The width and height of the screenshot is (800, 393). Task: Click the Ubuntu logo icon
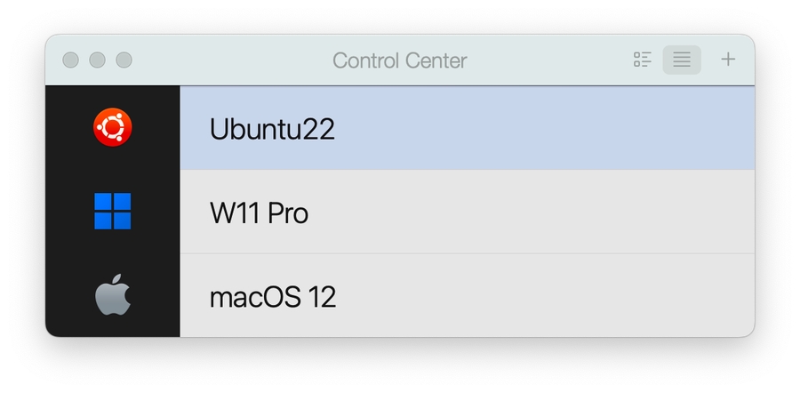pyautogui.click(x=113, y=127)
